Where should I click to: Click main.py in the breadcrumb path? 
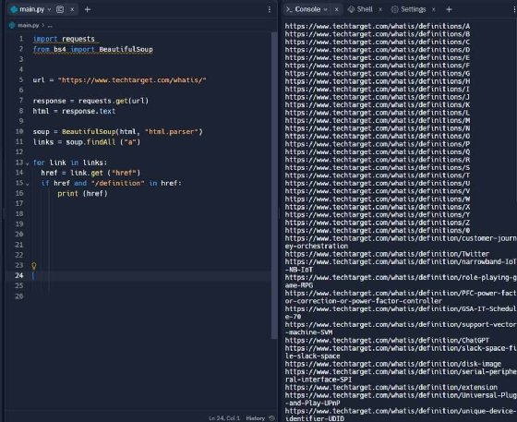28,25
